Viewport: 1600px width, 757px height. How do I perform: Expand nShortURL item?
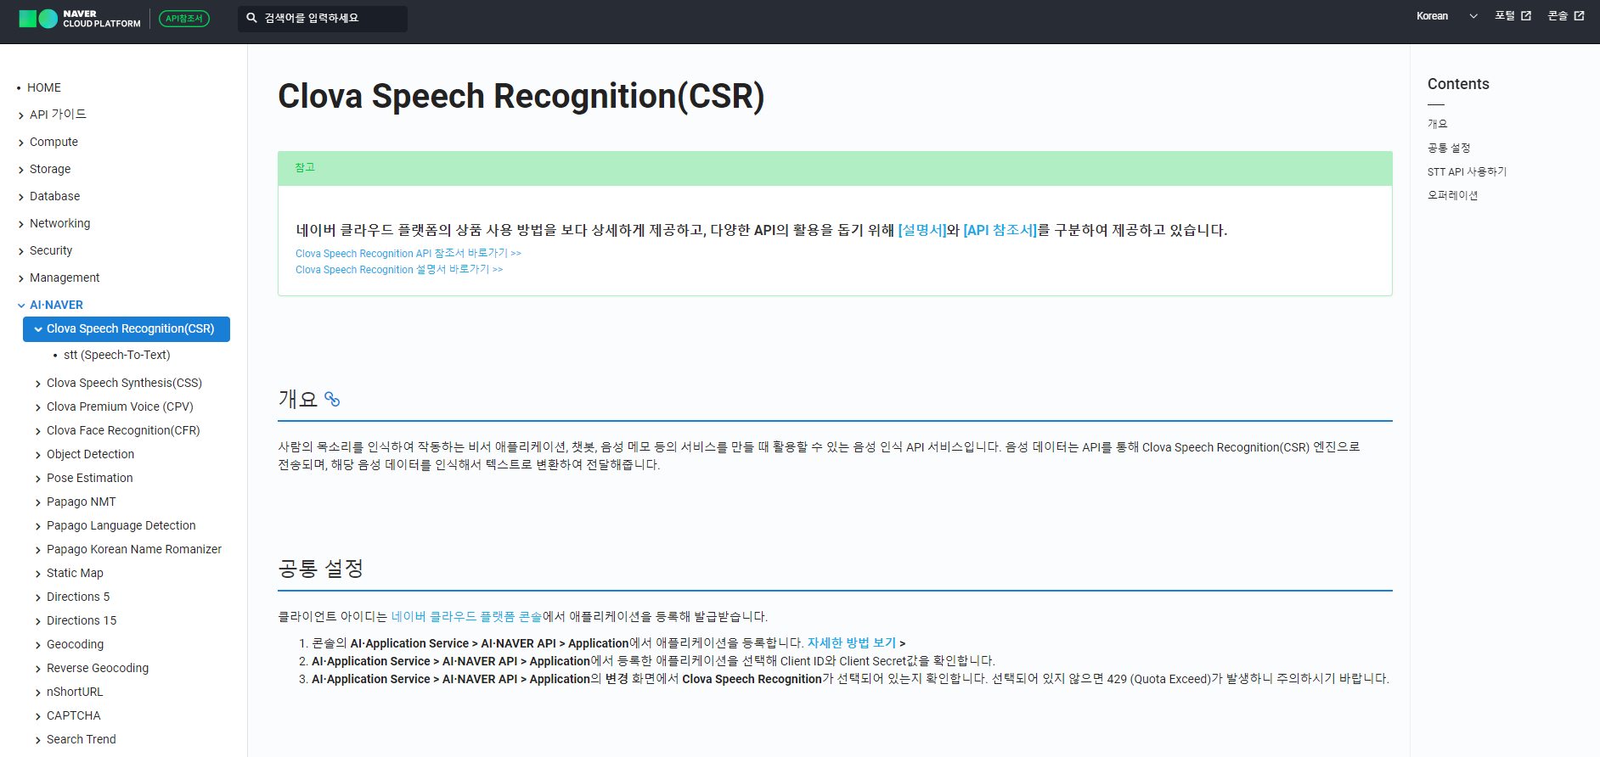click(75, 692)
